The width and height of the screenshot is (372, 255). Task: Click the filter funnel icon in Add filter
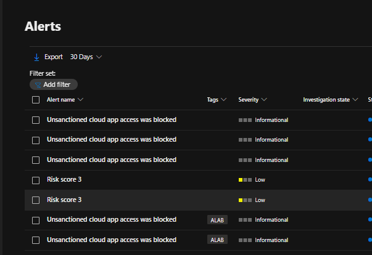pos(38,84)
